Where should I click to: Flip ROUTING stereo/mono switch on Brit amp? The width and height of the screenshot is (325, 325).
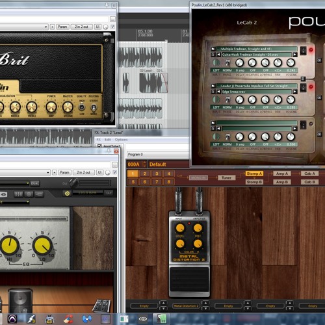tap(94, 107)
